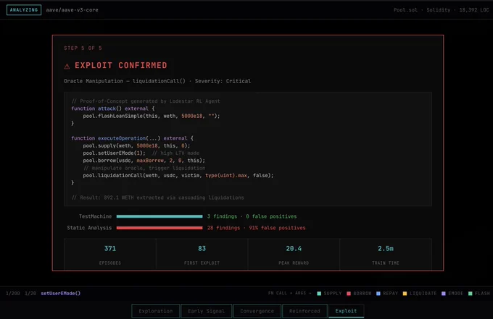Click the LIQUIDATE legend color swatch

pos(405,294)
